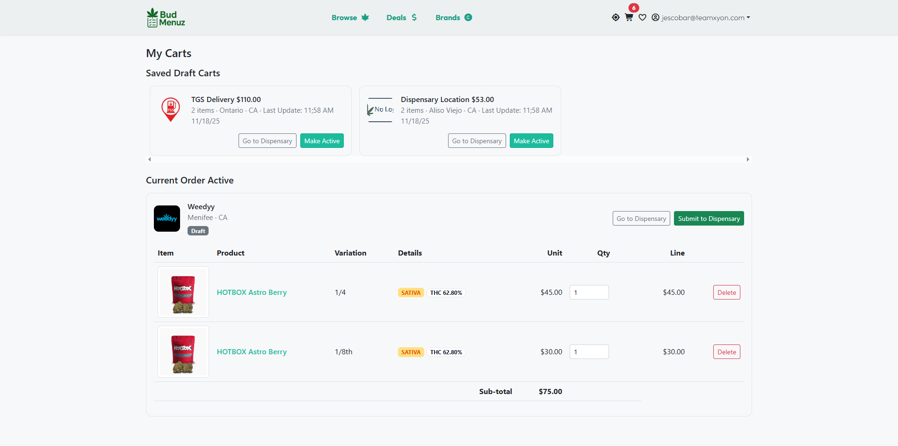Switch to the Deals section
This screenshot has height=446, width=898.
click(396, 17)
